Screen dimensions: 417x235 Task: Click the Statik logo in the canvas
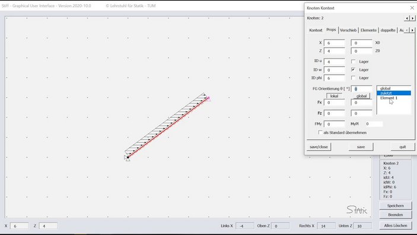pyautogui.click(x=356, y=210)
